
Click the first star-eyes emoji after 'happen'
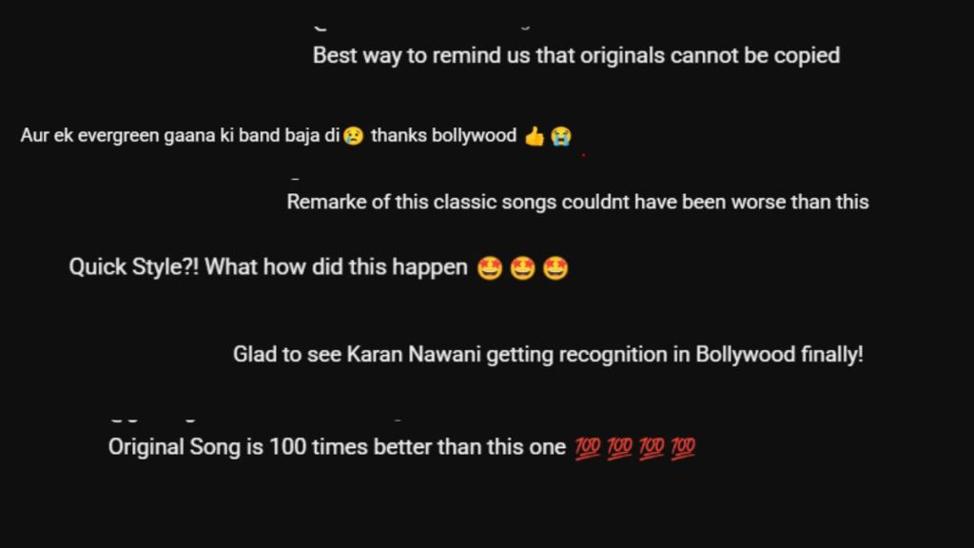[x=490, y=268]
